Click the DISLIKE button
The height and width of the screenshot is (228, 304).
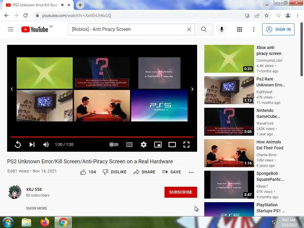[115, 172]
